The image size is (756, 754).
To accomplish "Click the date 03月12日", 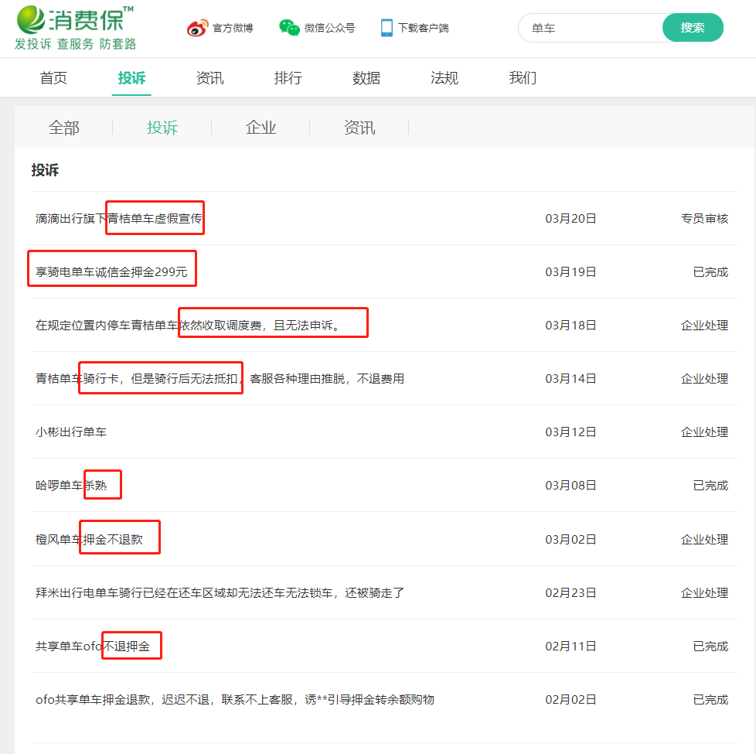I will click(x=570, y=432).
